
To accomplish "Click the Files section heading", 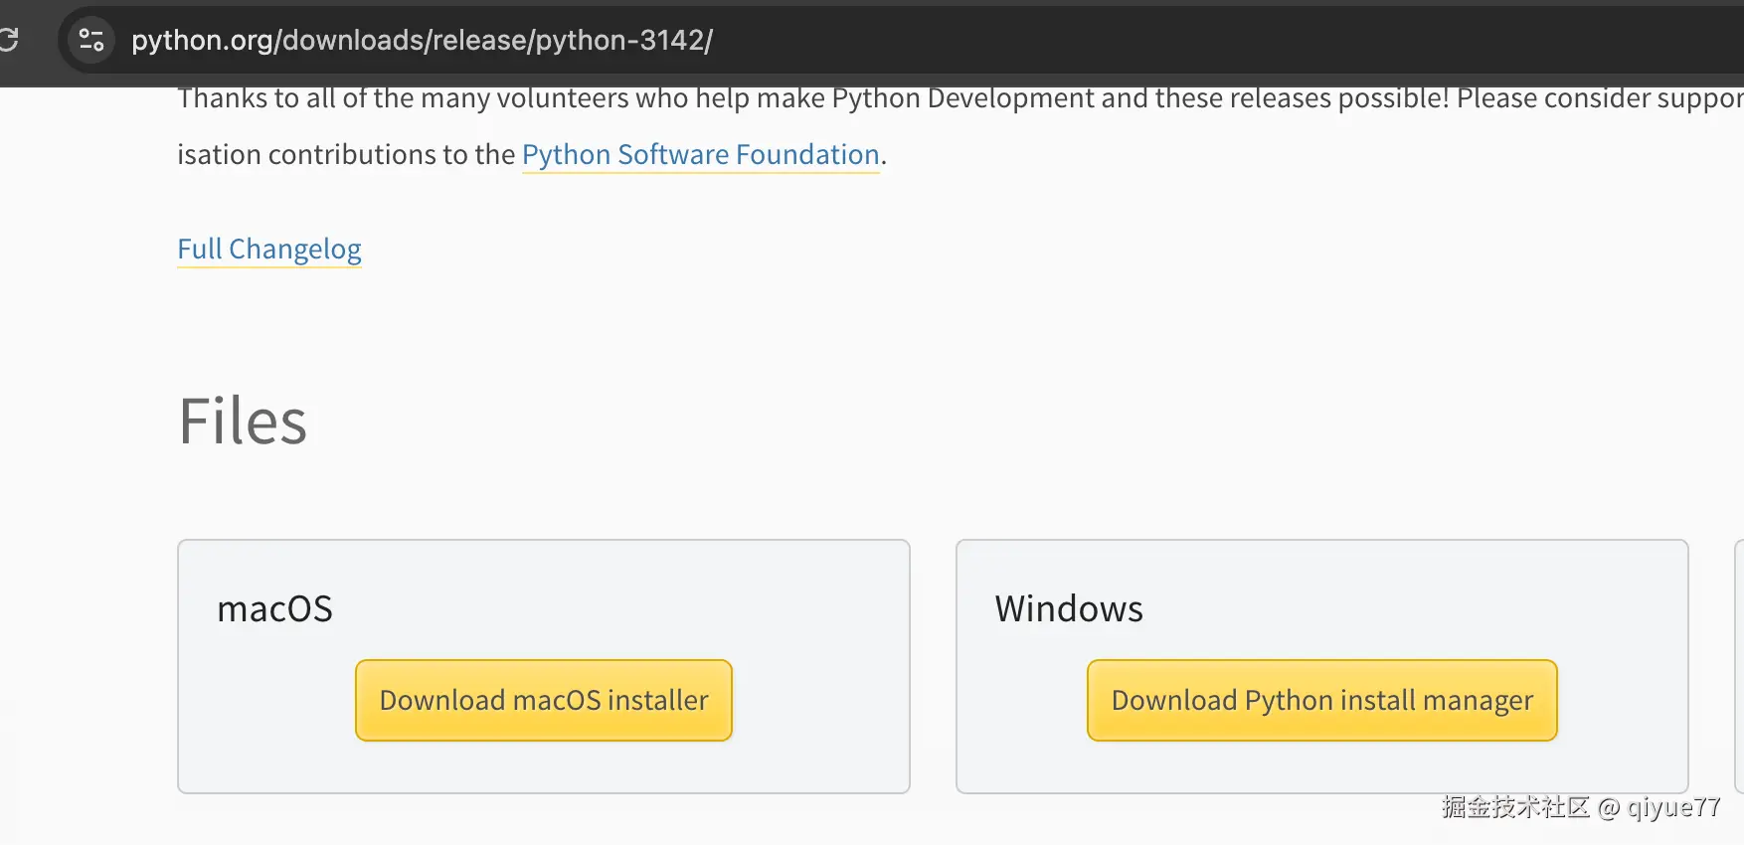I will tap(243, 421).
